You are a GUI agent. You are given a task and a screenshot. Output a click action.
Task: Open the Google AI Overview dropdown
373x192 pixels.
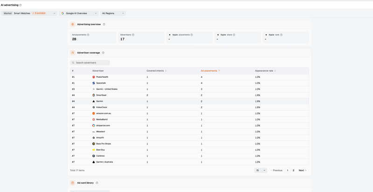pos(79,14)
